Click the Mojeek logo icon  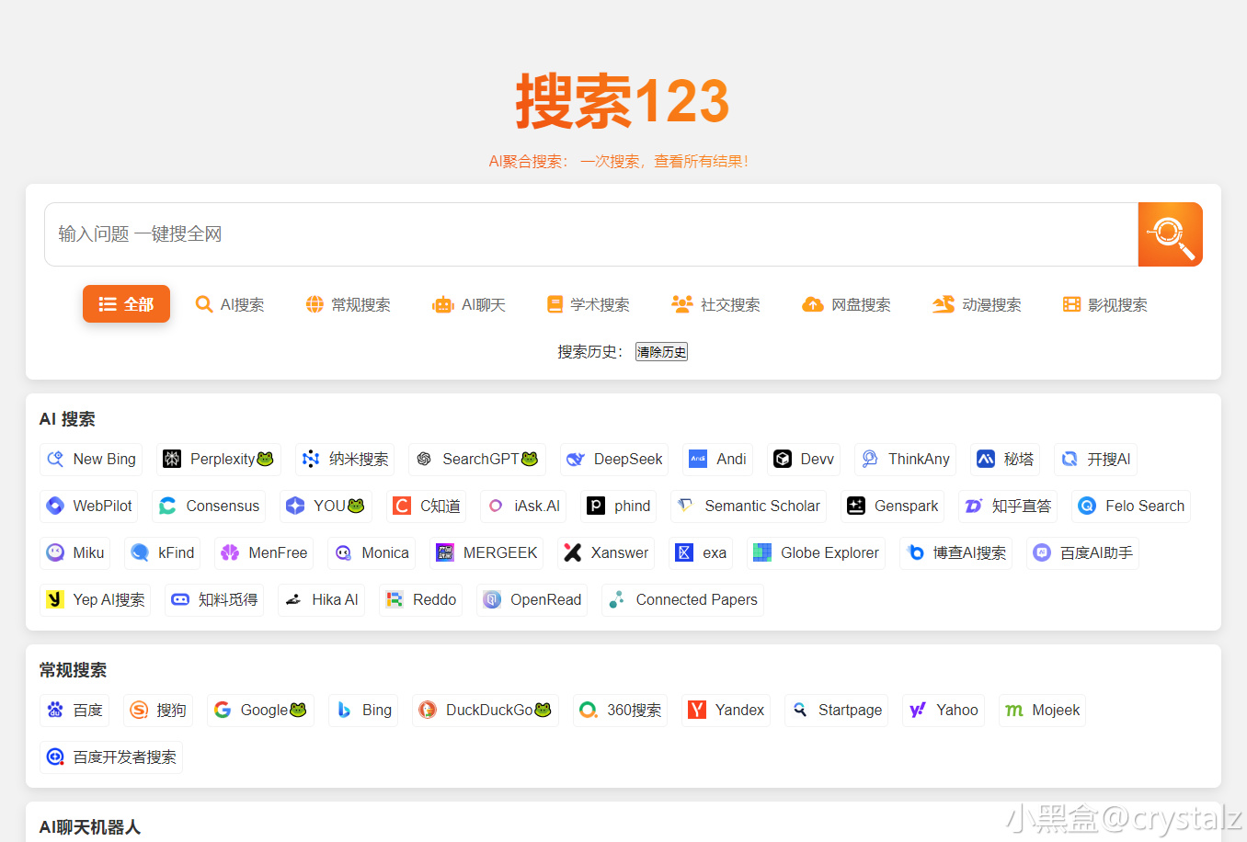click(x=1014, y=710)
